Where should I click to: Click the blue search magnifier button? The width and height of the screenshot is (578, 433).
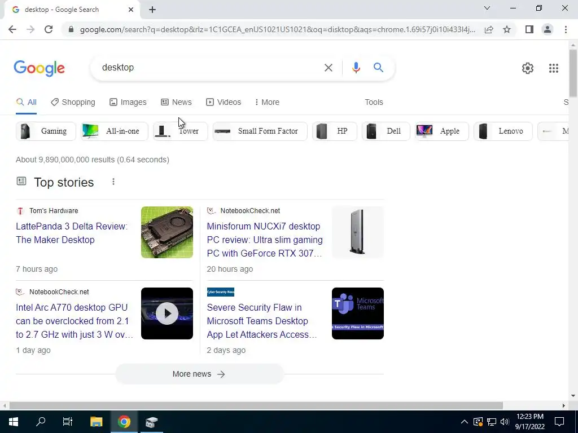click(x=378, y=68)
